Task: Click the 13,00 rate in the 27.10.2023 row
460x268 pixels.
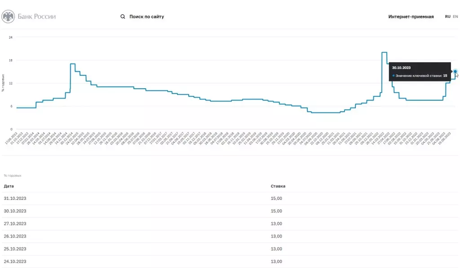Action: [276, 224]
